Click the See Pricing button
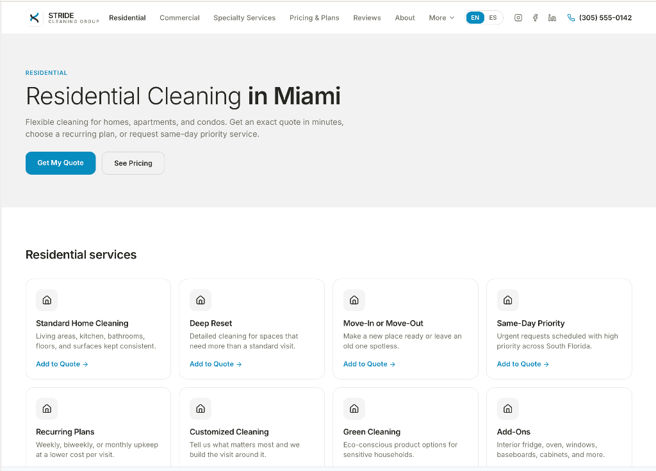The width and height of the screenshot is (656, 471). pyautogui.click(x=133, y=163)
